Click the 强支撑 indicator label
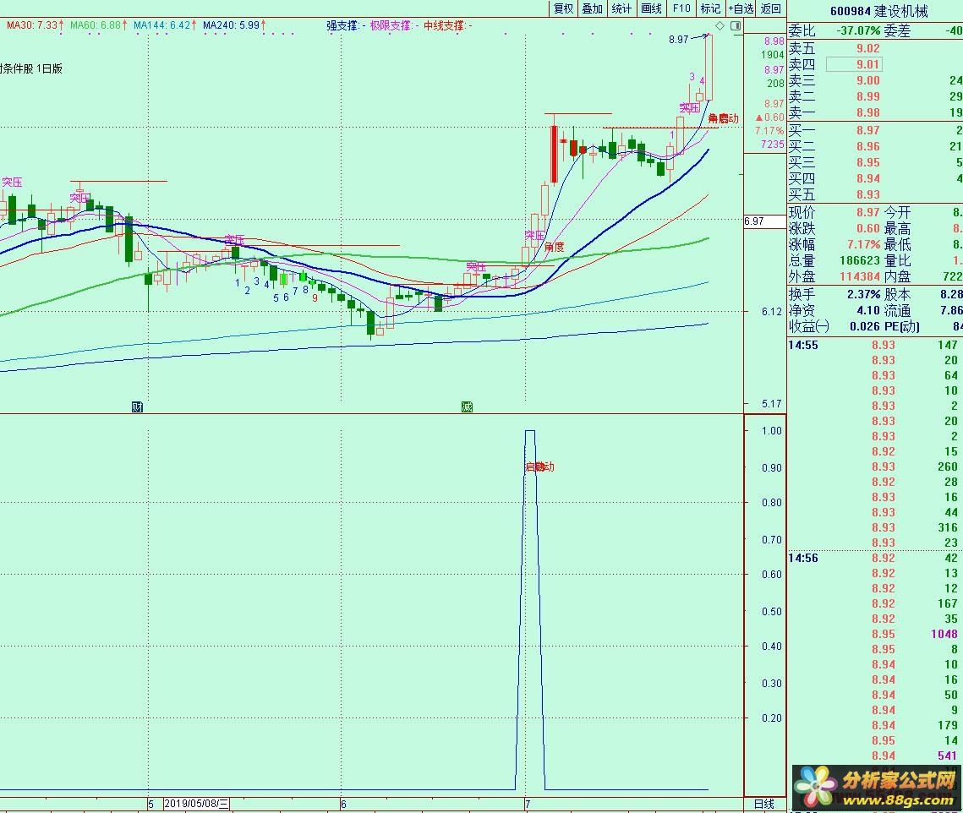The width and height of the screenshot is (963, 813). coord(346,26)
